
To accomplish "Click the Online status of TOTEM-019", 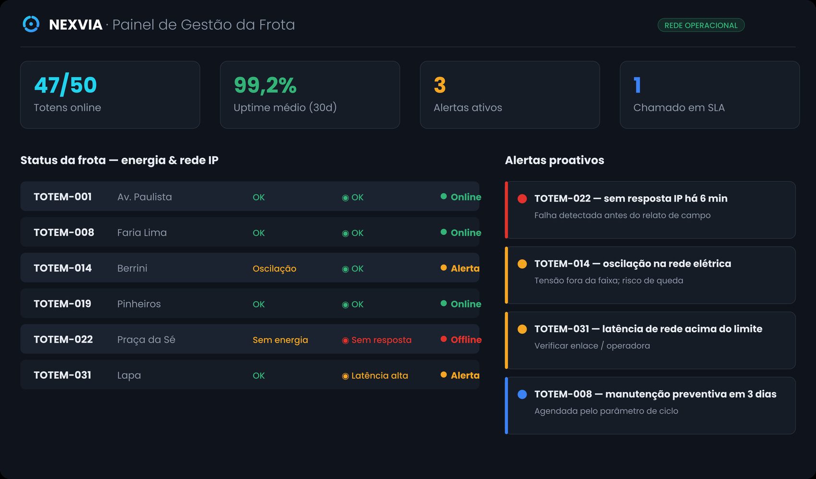I will [461, 304].
